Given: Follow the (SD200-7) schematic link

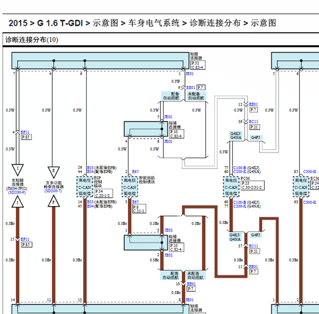Looking at the screenshot, I should (53, 191).
